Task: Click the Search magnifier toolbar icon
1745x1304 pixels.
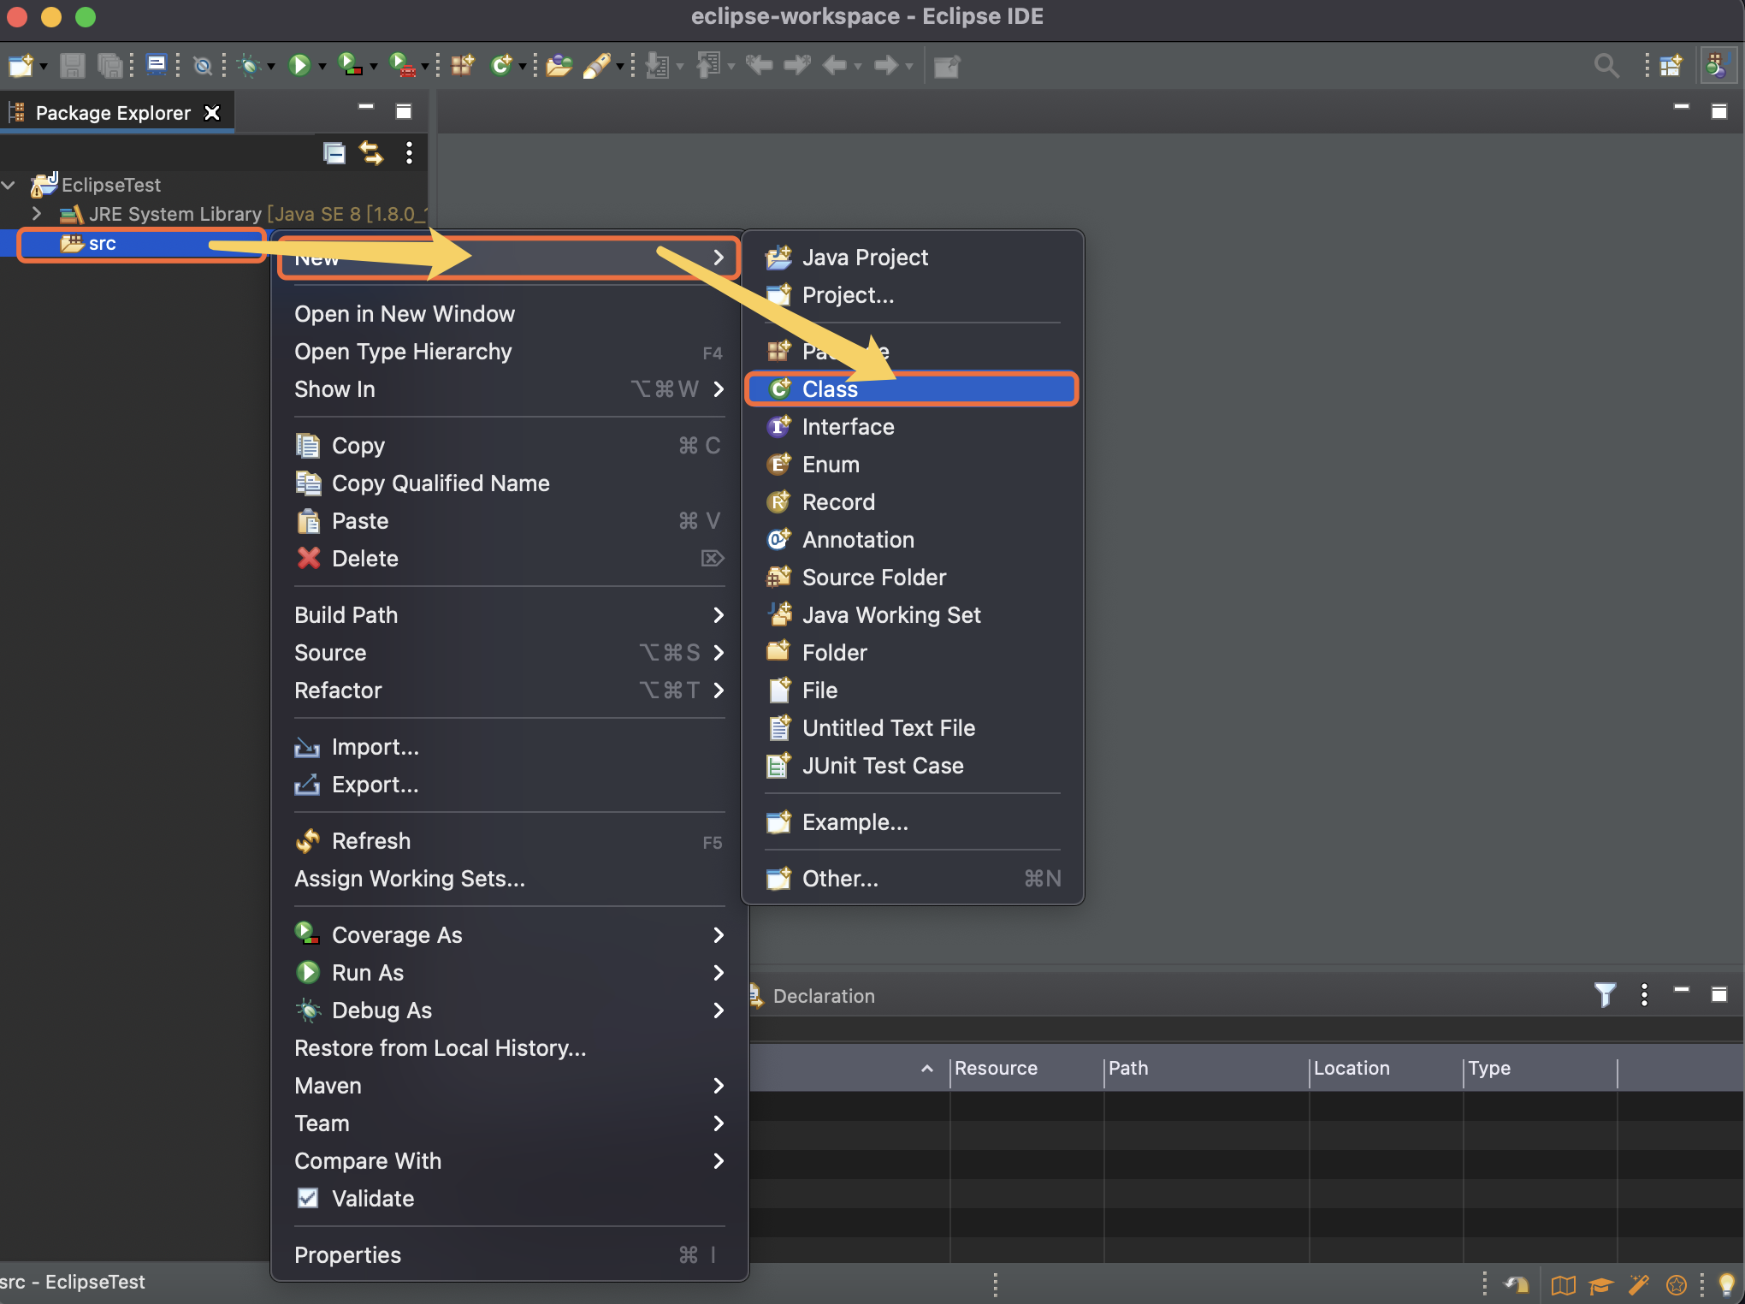Action: click(1606, 65)
